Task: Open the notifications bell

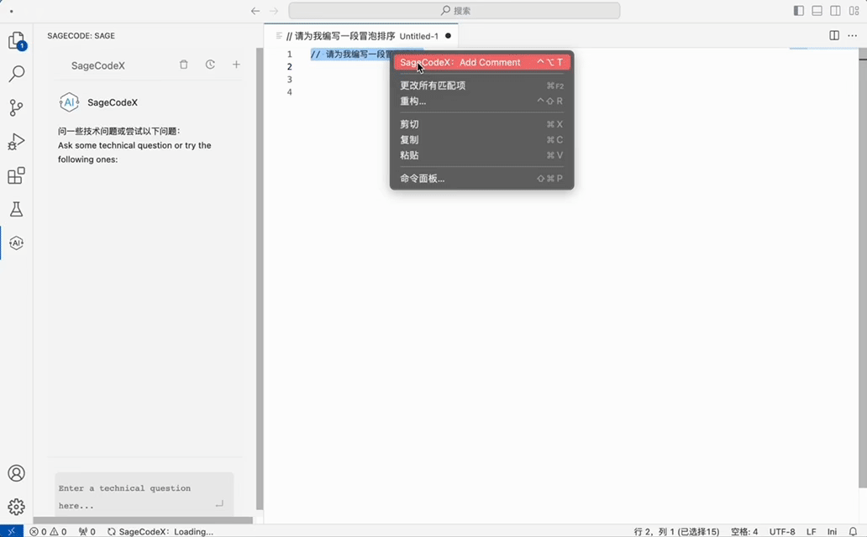Action: tap(854, 531)
